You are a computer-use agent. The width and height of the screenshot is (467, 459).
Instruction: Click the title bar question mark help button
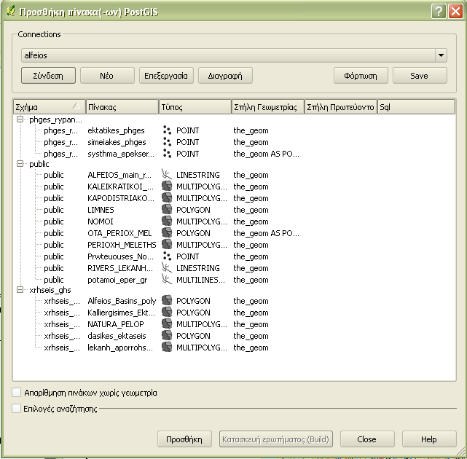(x=439, y=12)
